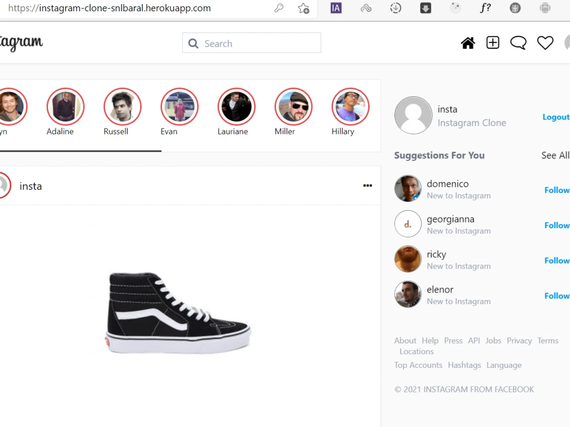Open the new post plus icon
This screenshot has width=570, height=427.
(493, 43)
